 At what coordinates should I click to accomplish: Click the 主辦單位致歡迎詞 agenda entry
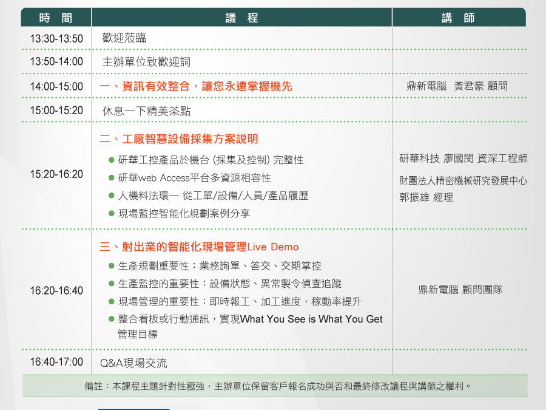[x=146, y=62]
